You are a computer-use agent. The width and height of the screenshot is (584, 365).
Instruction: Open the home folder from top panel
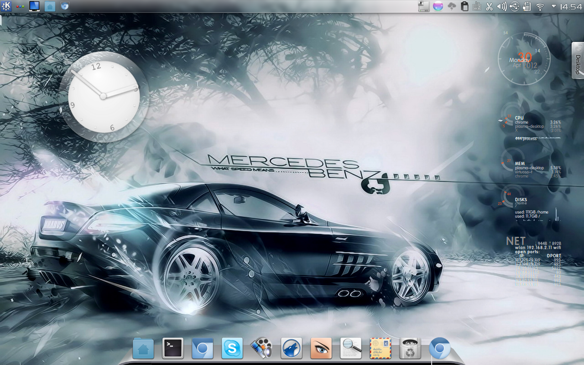pos(50,6)
